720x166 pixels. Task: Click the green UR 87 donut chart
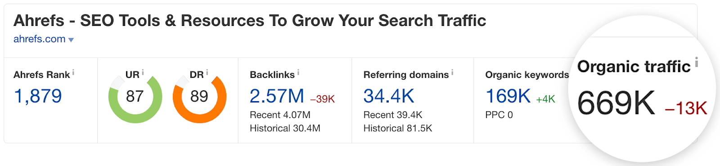(x=135, y=96)
